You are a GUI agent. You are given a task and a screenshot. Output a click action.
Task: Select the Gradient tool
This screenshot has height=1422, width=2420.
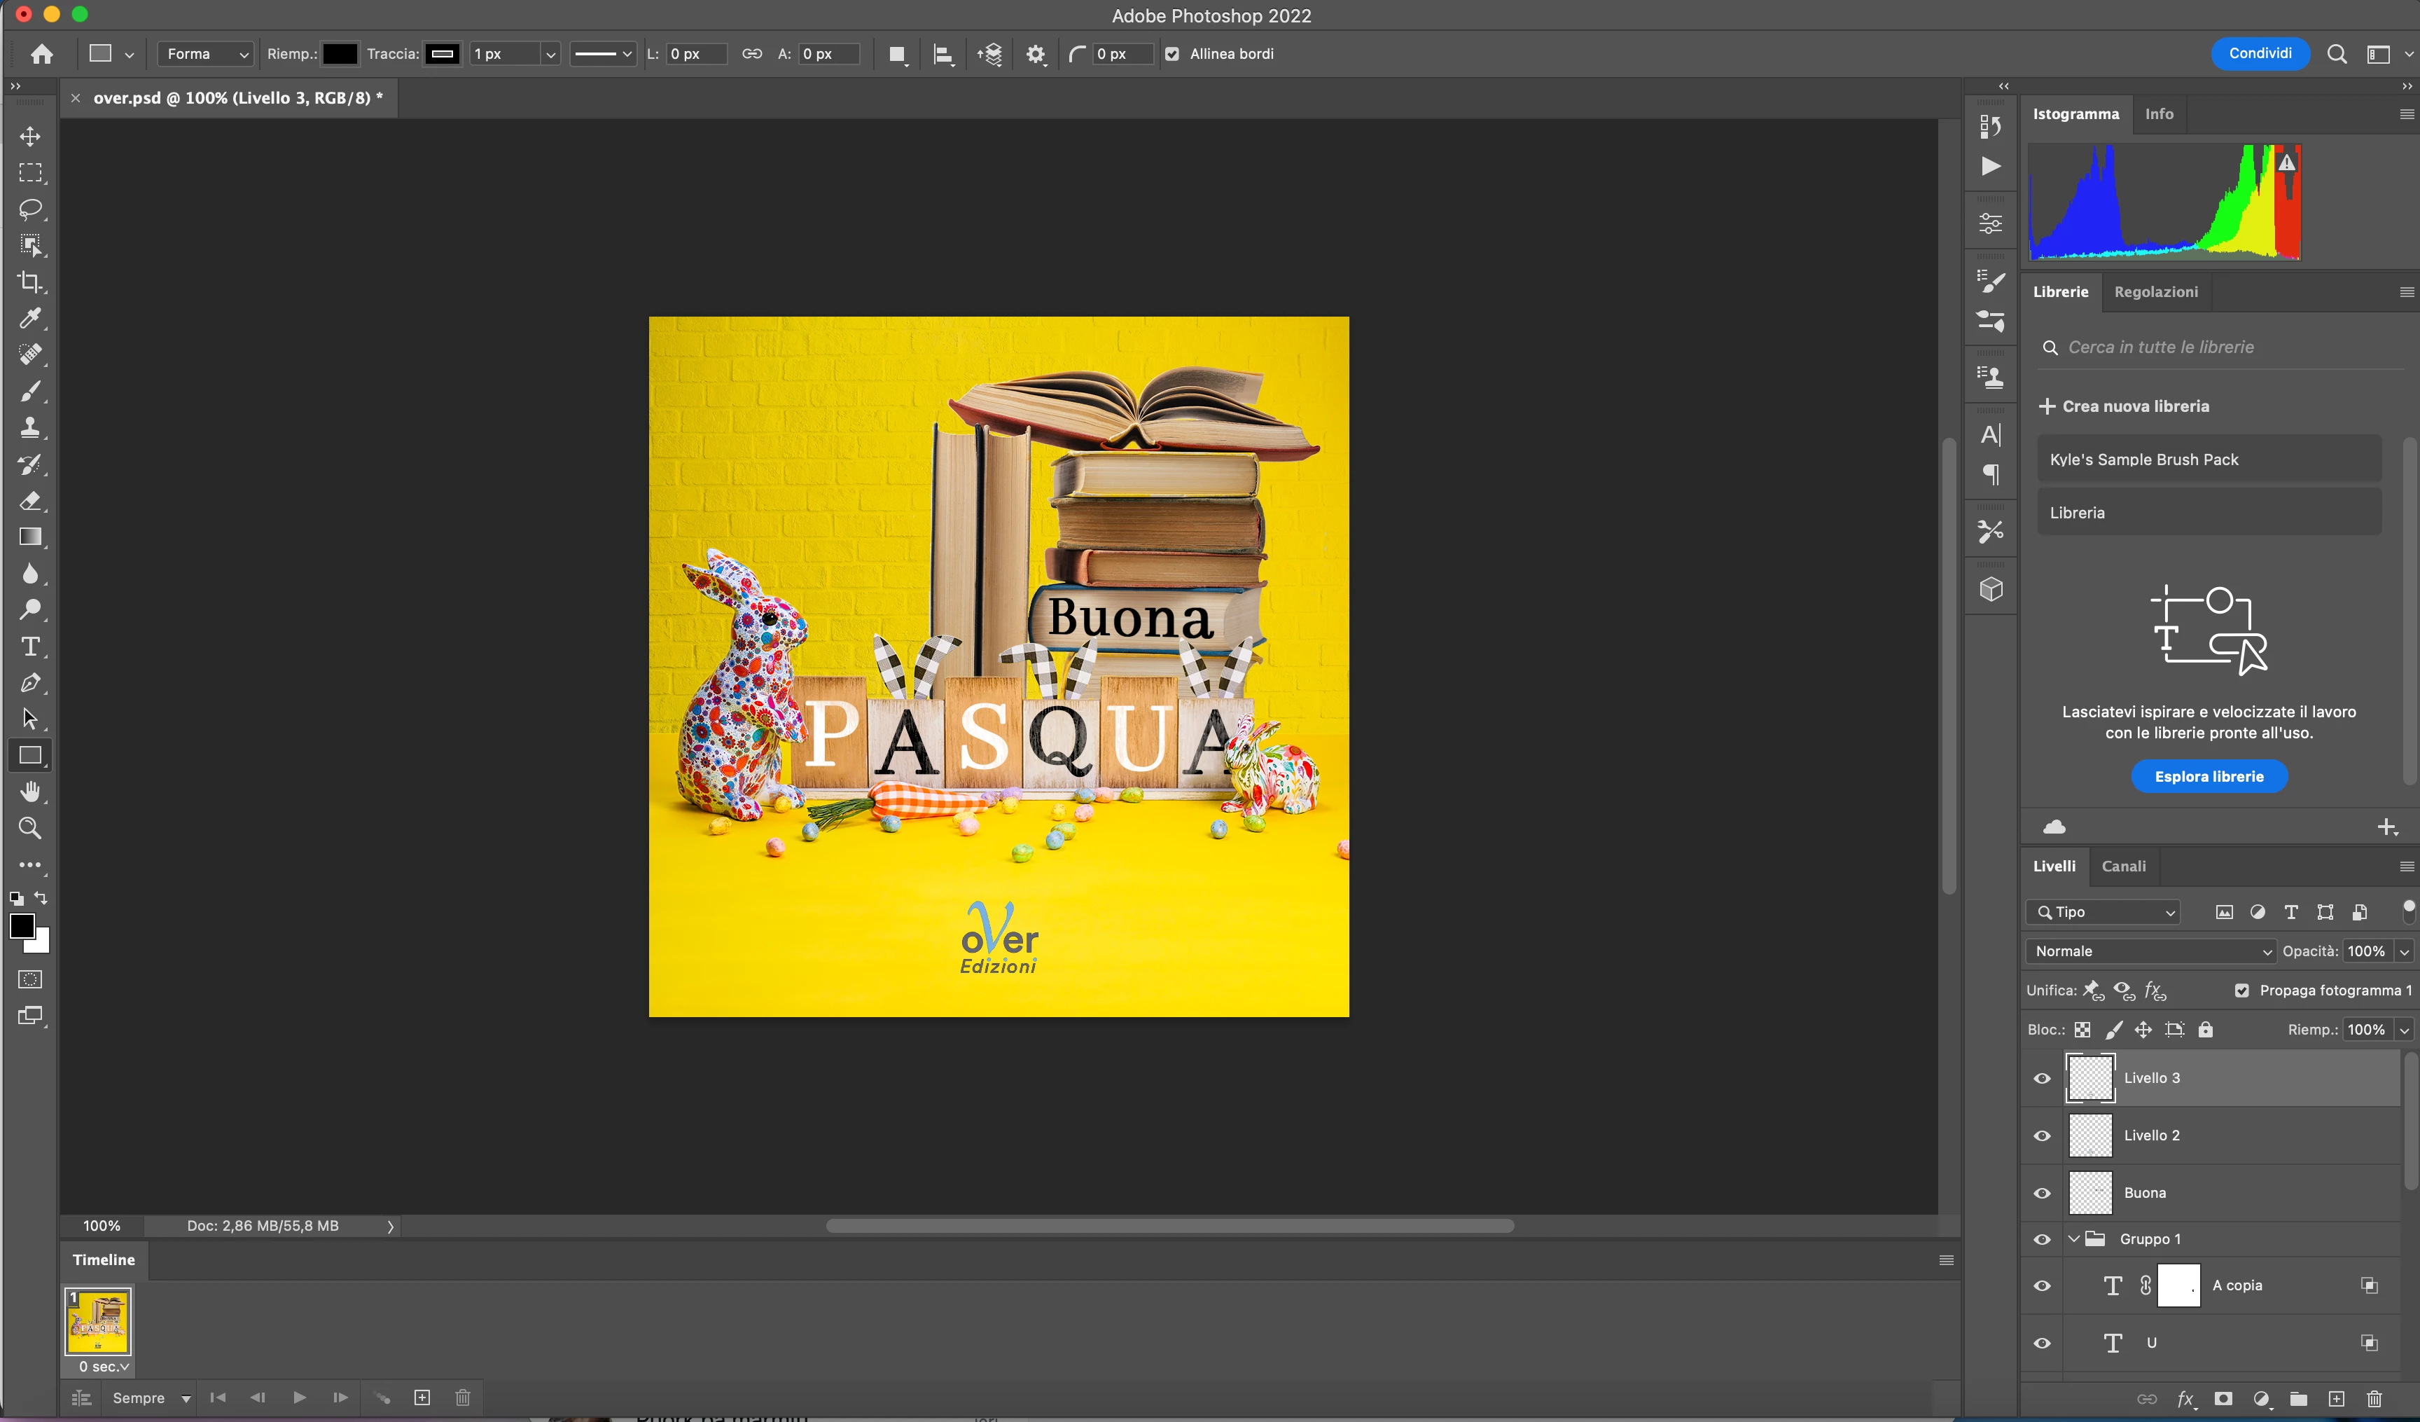(x=31, y=537)
